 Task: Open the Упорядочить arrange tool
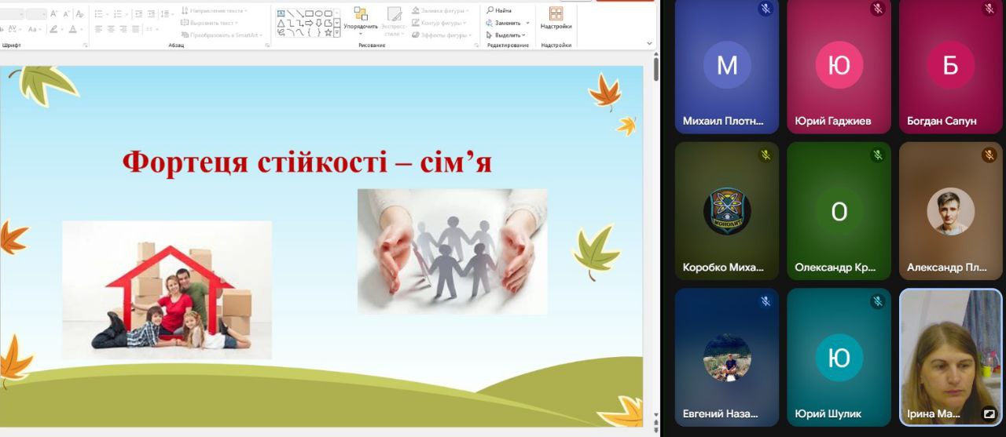click(x=361, y=20)
